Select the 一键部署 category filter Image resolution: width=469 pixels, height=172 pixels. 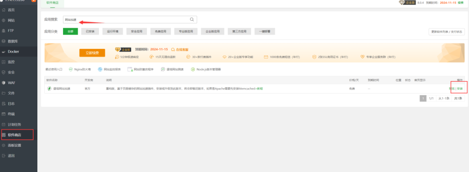[265, 31]
